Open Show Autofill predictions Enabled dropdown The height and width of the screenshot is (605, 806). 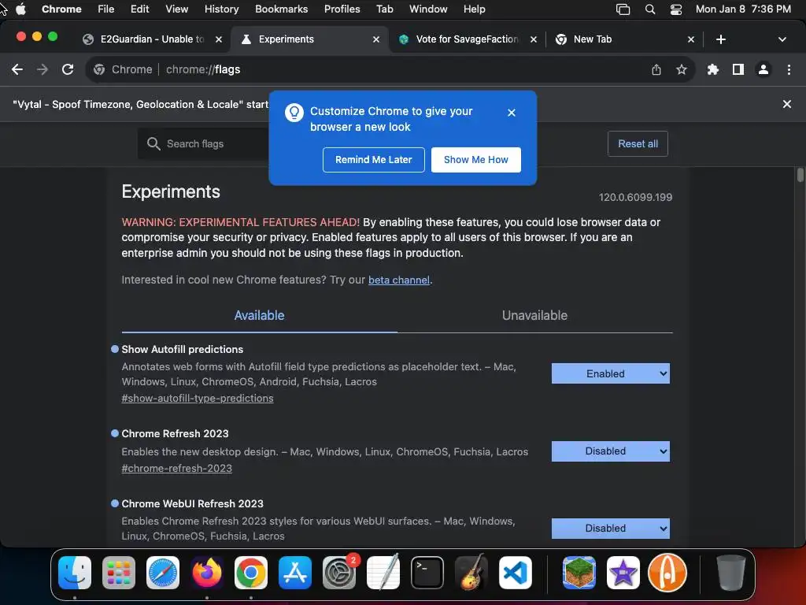point(611,373)
